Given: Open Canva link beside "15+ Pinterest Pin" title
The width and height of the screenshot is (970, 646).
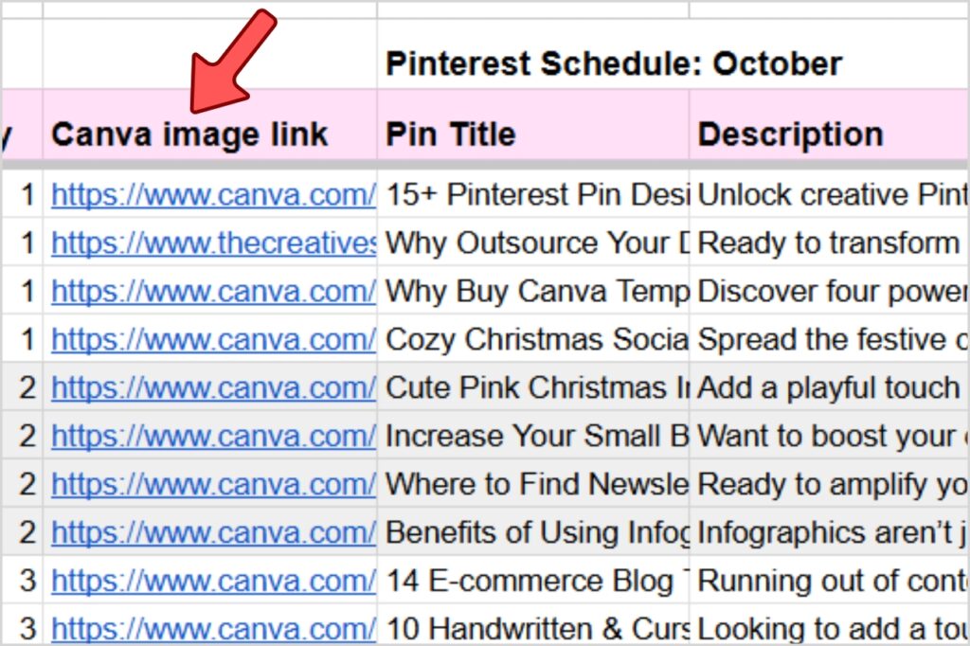Looking at the screenshot, I should click(213, 195).
